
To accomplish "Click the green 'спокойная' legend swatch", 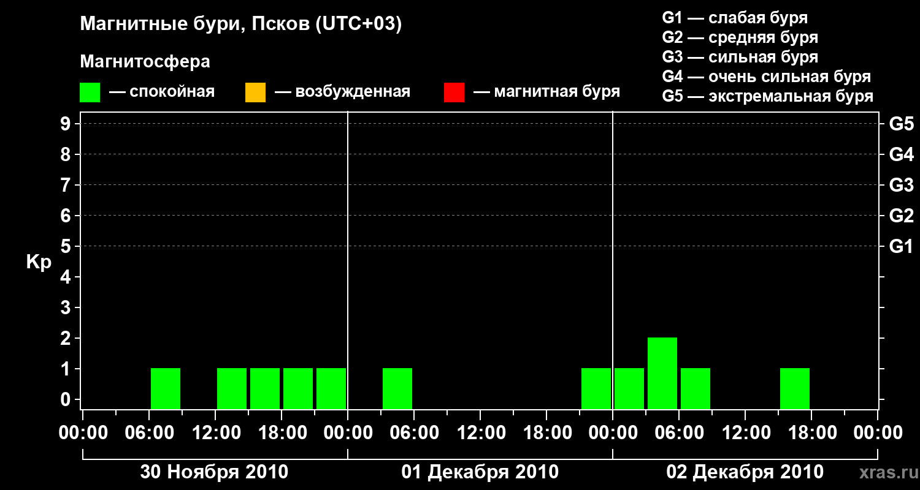I will click(x=90, y=92).
